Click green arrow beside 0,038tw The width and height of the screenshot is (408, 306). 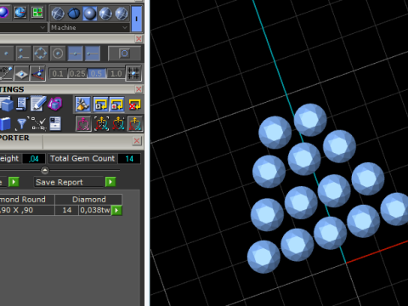pos(116,210)
